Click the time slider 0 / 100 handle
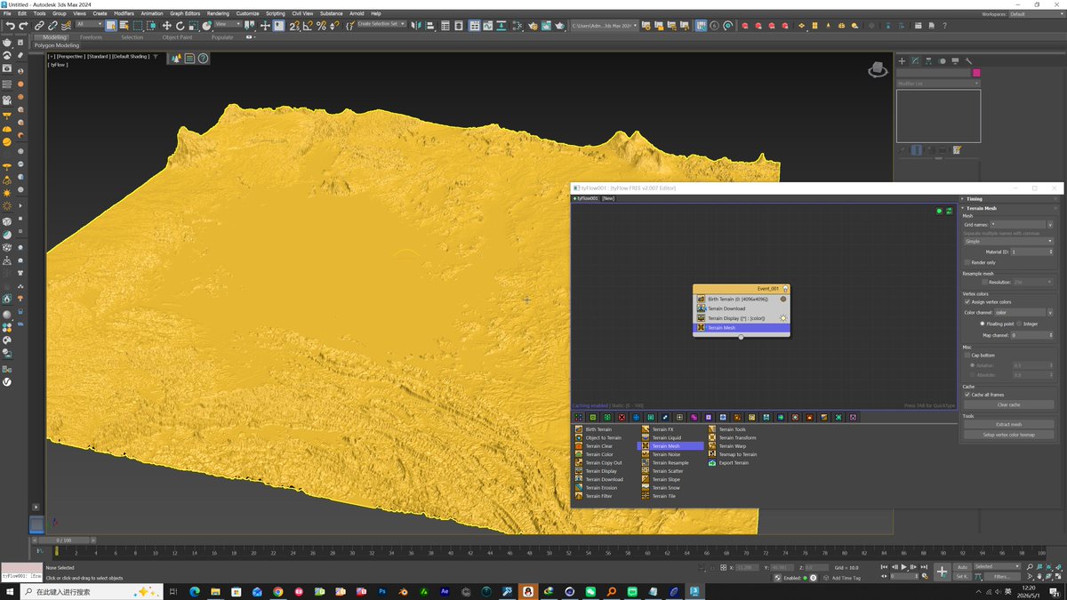The width and height of the screenshot is (1067, 600). point(63,540)
